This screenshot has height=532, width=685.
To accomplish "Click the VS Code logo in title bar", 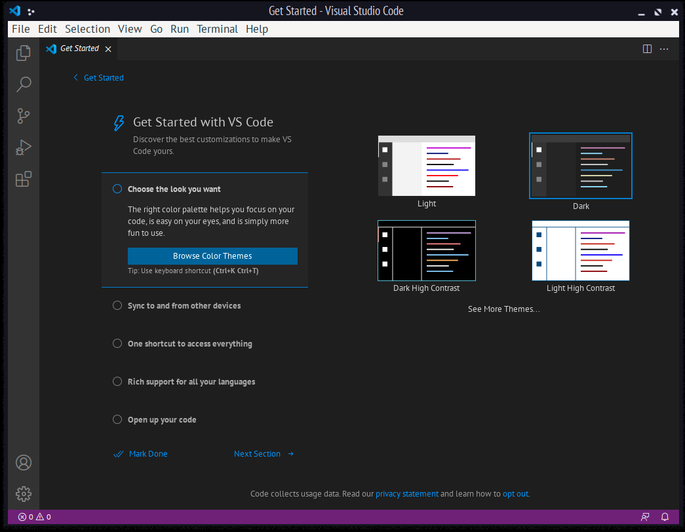I will pyautogui.click(x=15, y=10).
